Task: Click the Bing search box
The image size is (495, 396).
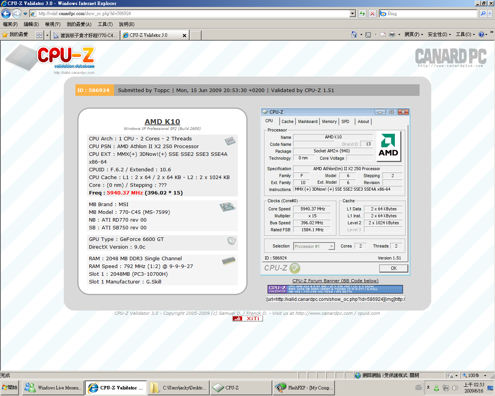Action: coord(428,14)
